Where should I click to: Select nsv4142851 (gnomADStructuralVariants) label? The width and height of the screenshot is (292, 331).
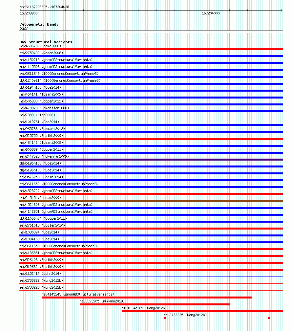tap(56, 211)
